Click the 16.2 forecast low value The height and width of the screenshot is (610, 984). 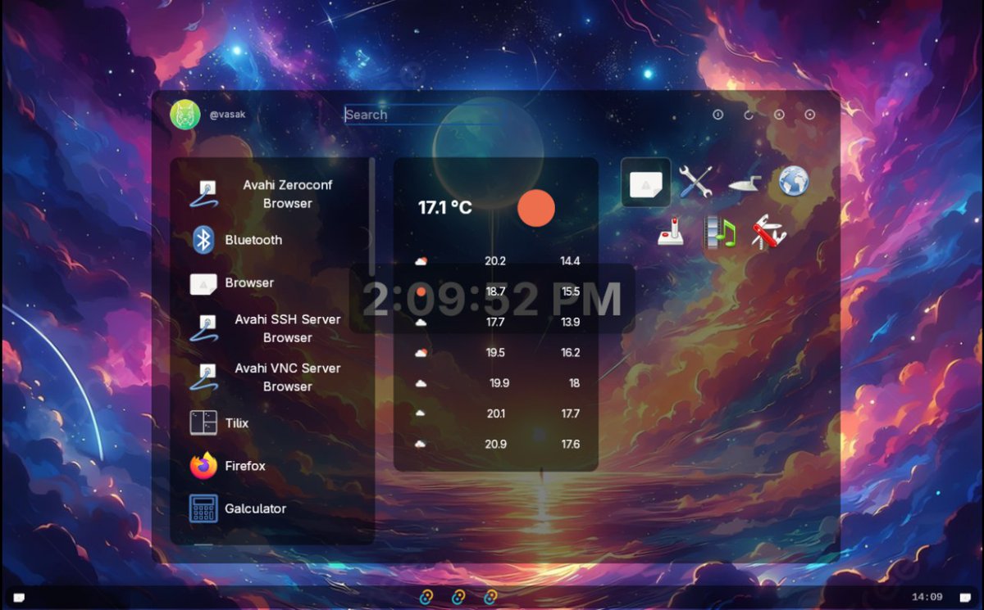tap(570, 353)
